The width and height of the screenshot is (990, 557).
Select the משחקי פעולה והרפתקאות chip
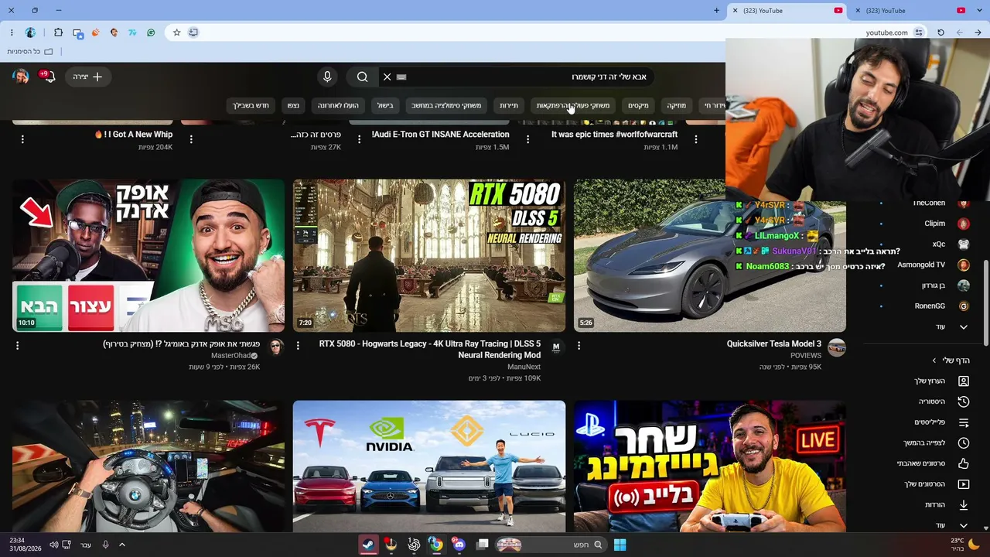point(573,105)
